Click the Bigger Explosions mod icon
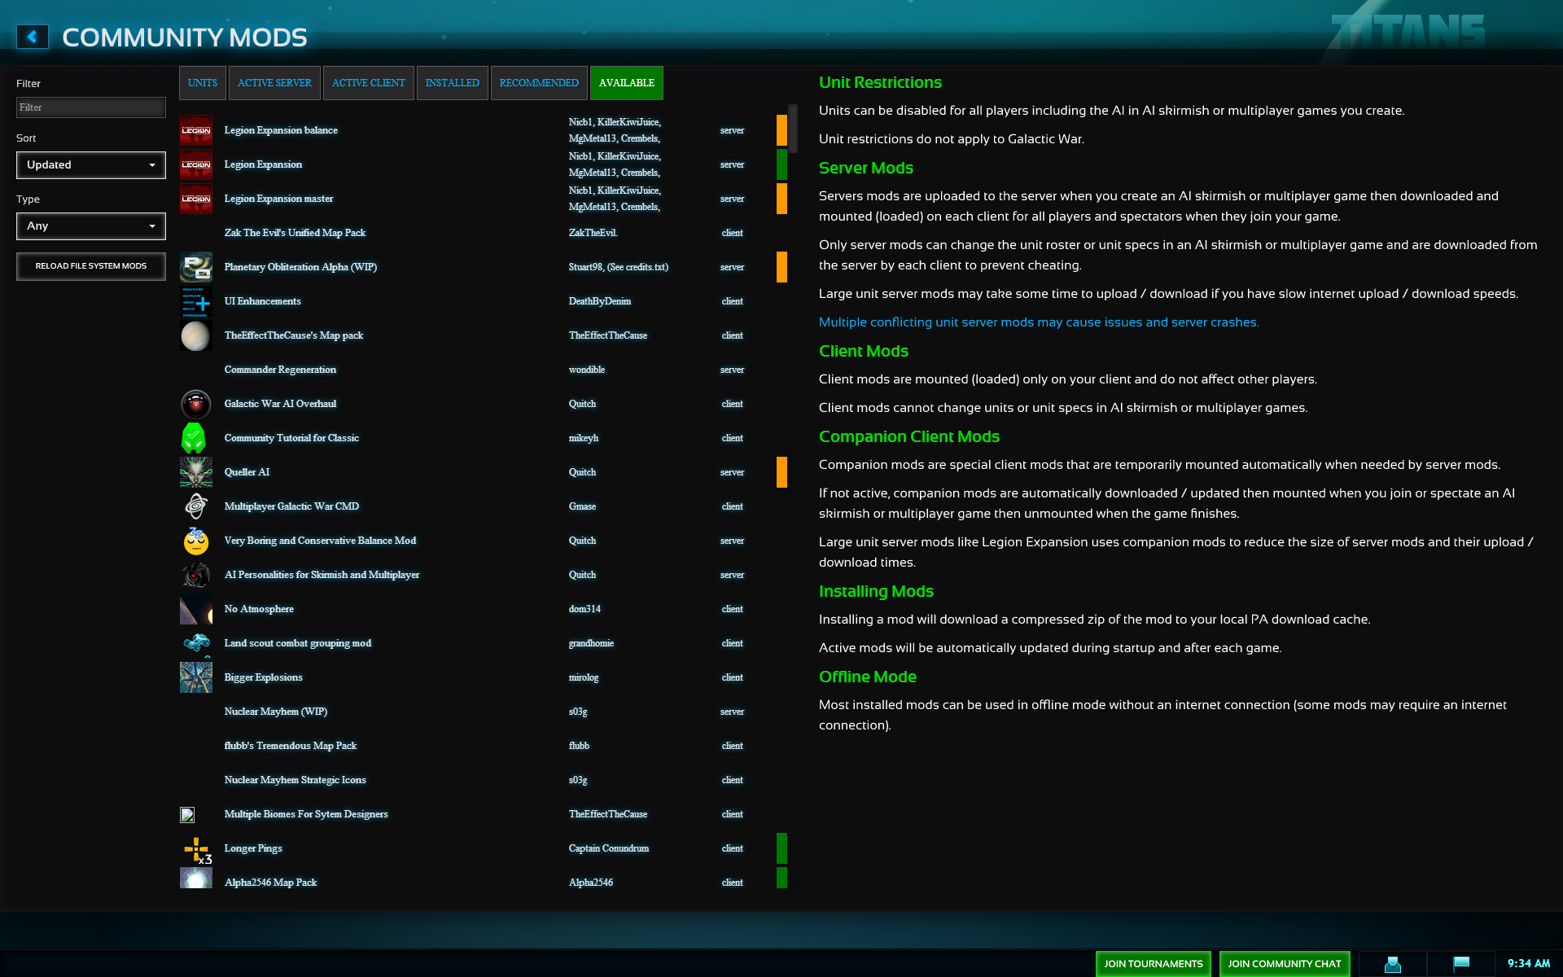This screenshot has width=1563, height=977. 195,677
